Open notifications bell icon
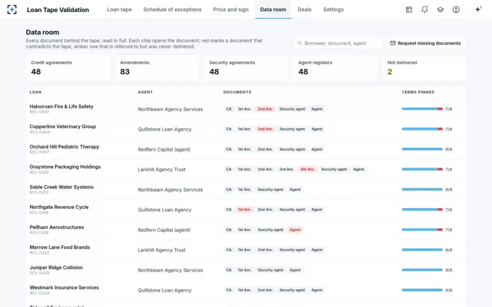 click(425, 9)
